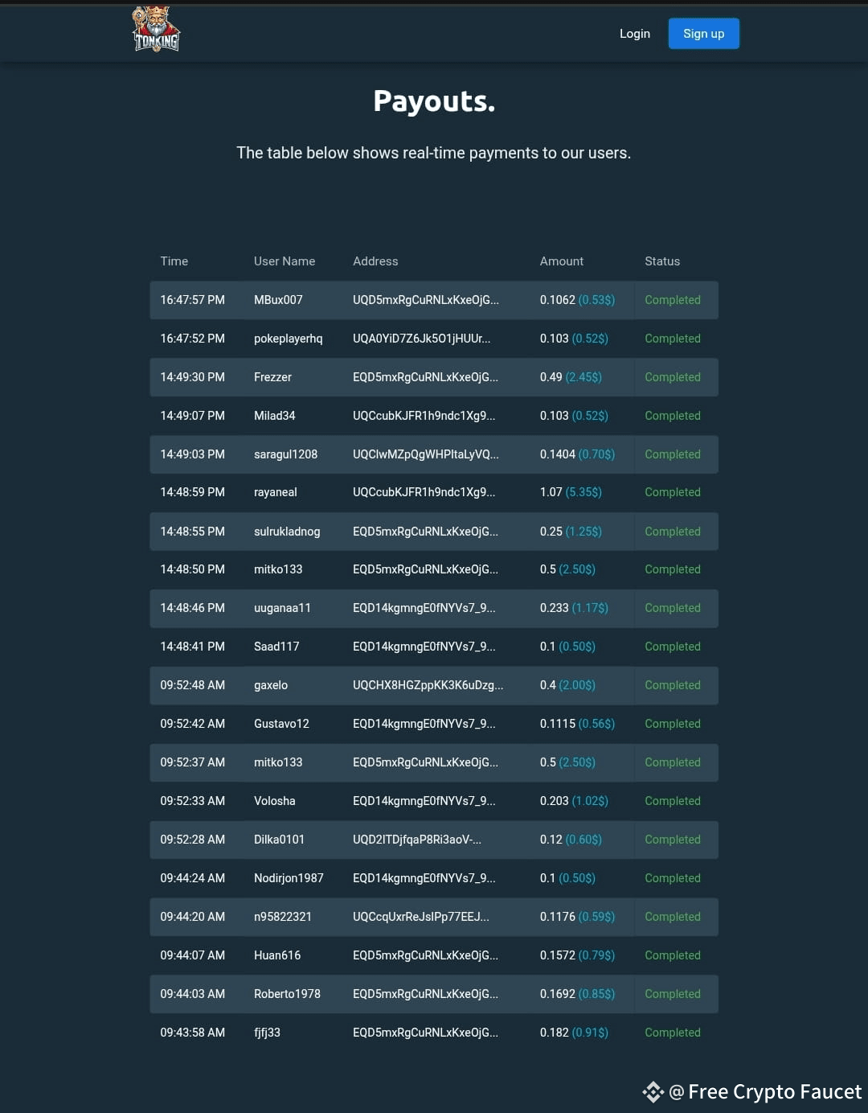Click the Address column header
Image resolution: width=868 pixels, height=1113 pixels.
[375, 261]
